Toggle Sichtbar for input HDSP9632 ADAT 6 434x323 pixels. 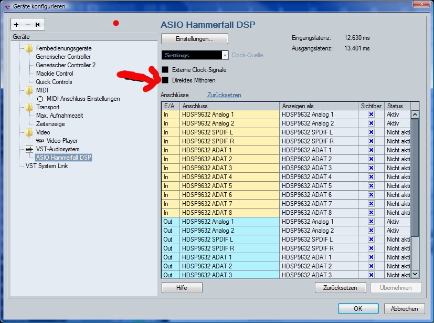(x=371, y=195)
